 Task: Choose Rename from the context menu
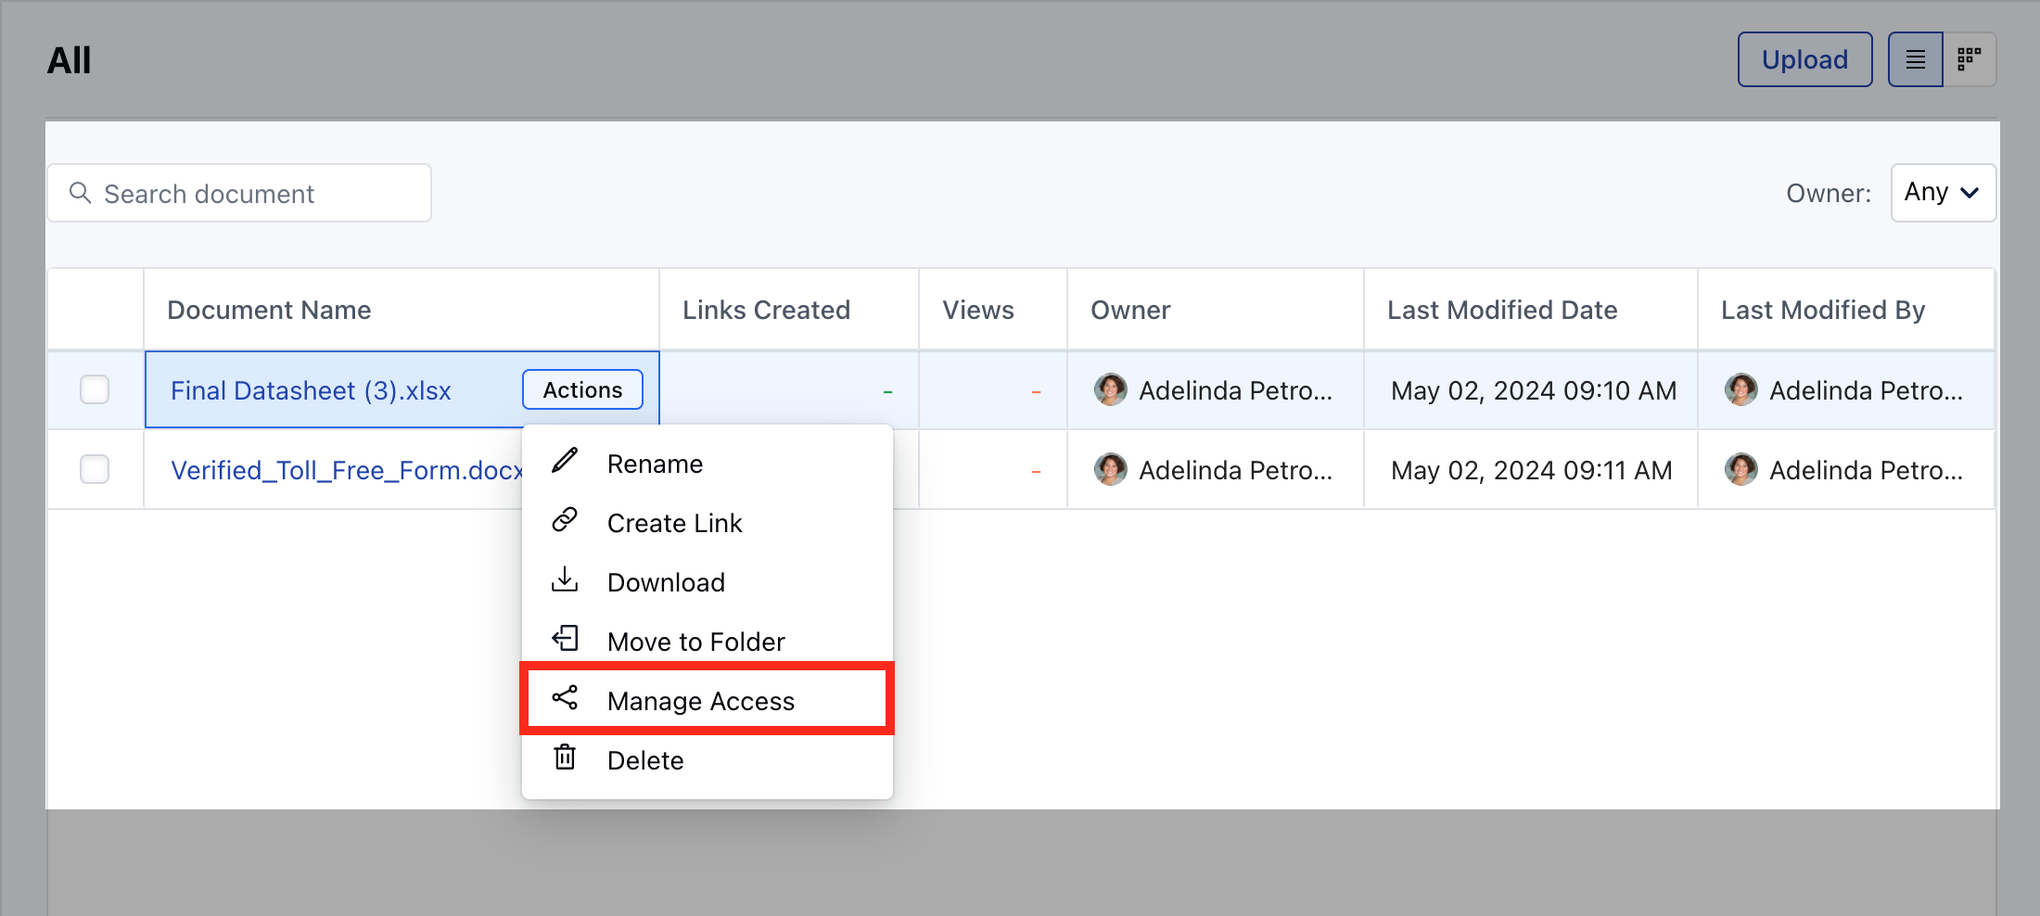click(x=655, y=463)
